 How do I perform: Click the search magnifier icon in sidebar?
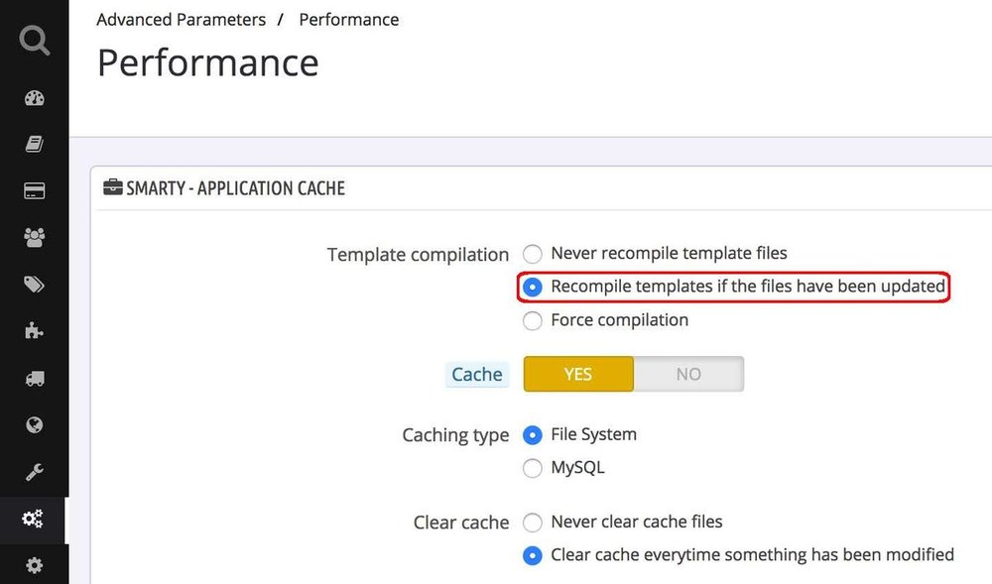[x=34, y=40]
